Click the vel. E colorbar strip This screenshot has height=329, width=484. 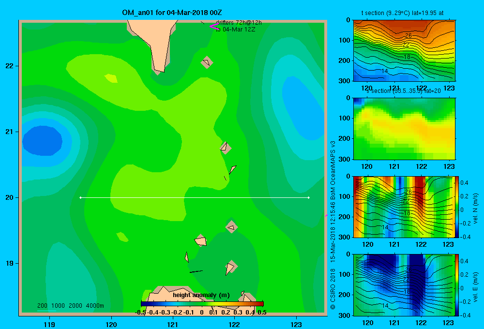pyautogui.click(x=457, y=285)
